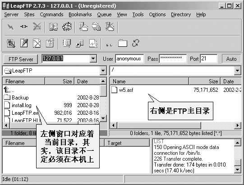The image size is (244, 185).
Task: Click the Edit file pencil icon
Action: click(24, 43)
